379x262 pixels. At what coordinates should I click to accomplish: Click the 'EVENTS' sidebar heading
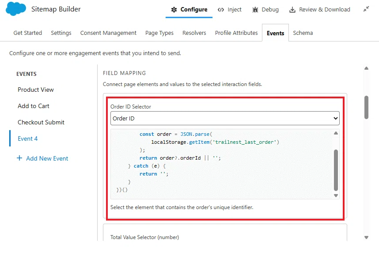tap(27, 74)
